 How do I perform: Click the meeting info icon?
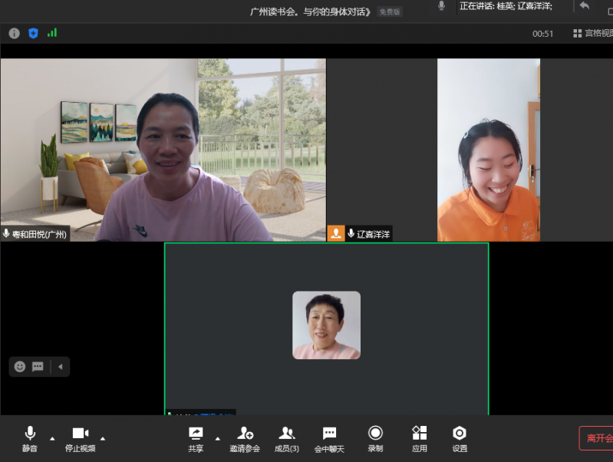click(15, 33)
